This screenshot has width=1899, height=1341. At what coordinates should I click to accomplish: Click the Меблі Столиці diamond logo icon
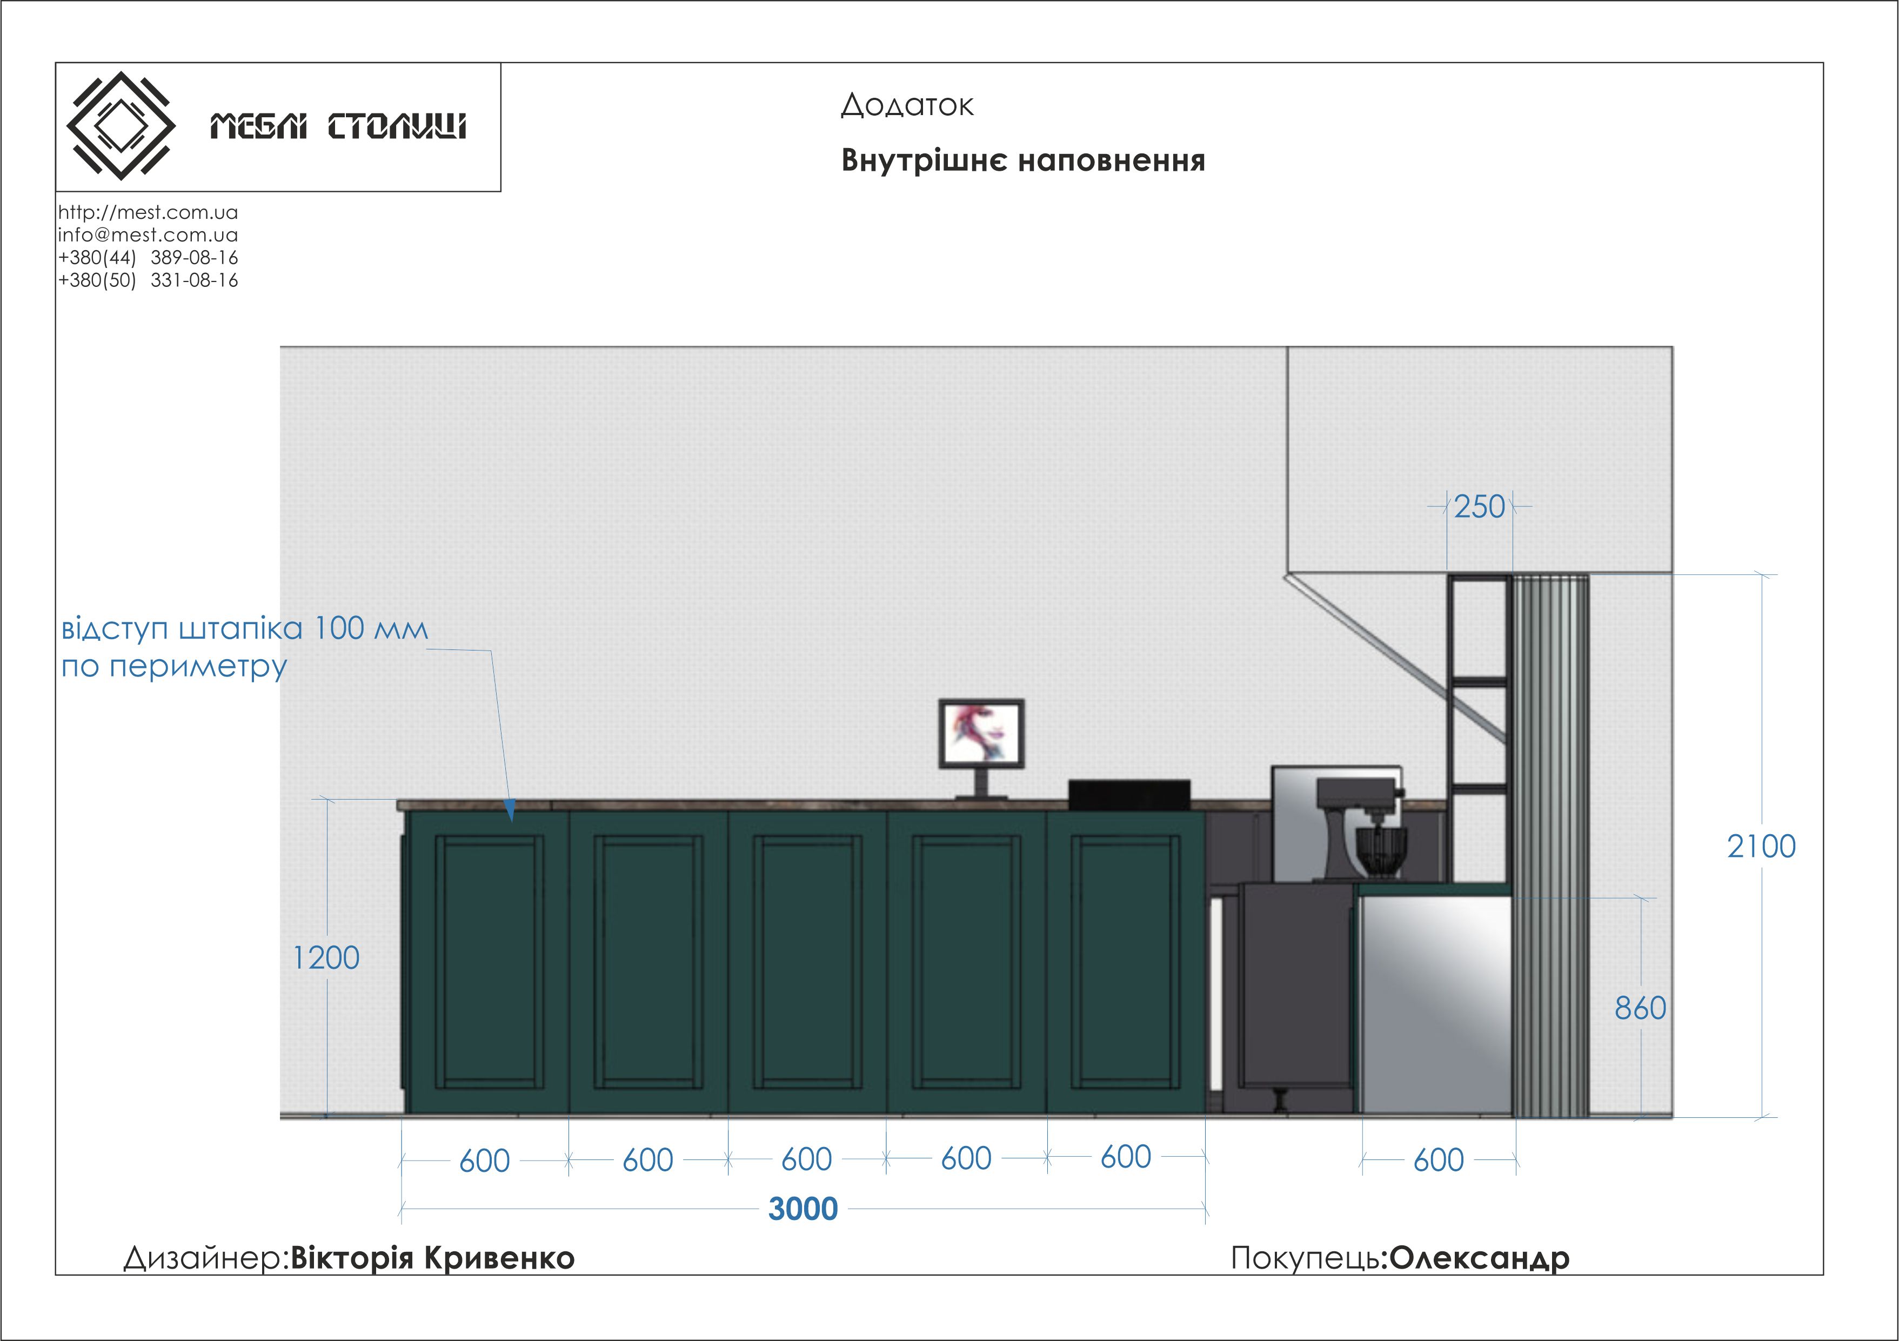tap(121, 126)
